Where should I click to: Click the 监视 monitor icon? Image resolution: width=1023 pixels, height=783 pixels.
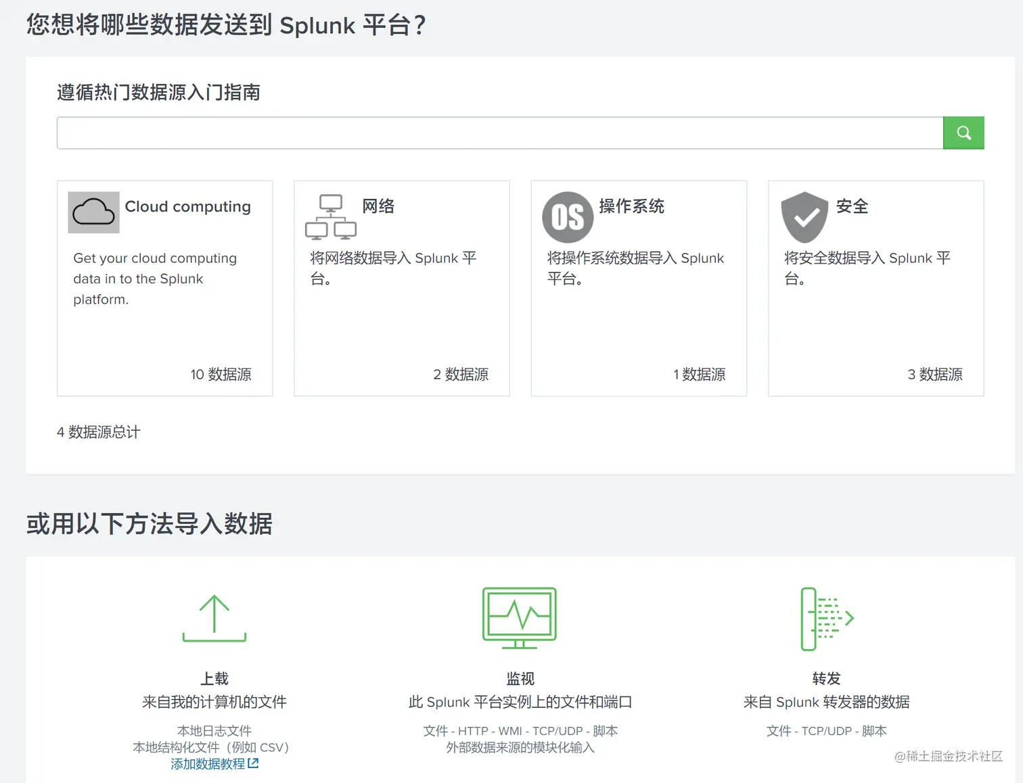tap(520, 618)
